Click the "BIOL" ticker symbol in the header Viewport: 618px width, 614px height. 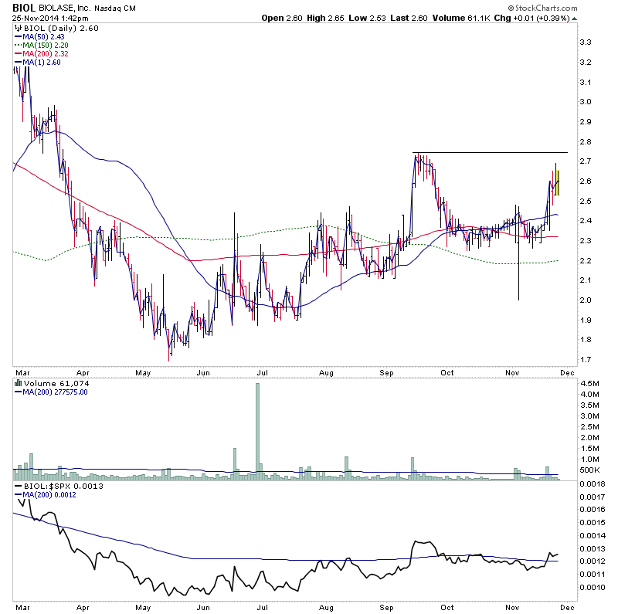coord(24,8)
